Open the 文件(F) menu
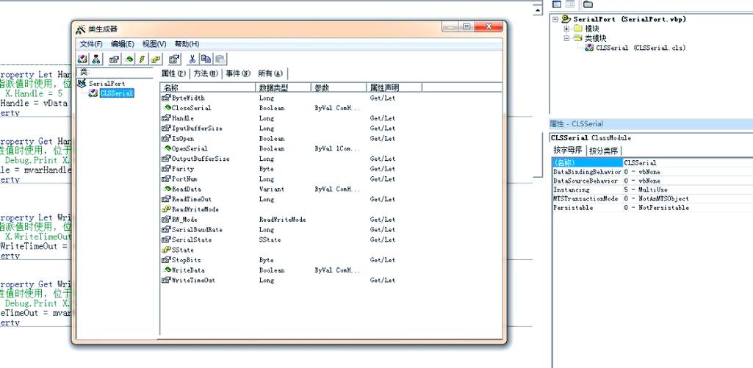Screen dimensions: 753x368 [x=91, y=44]
